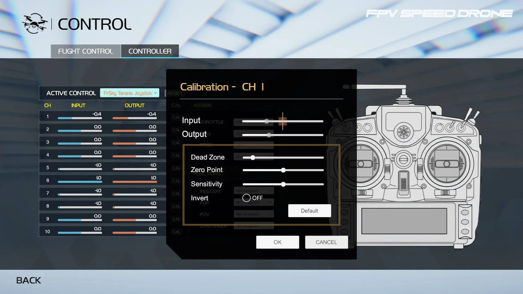Click the transmitter antenna graphic
This screenshot has width=523, height=294.
(x=381, y=87)
